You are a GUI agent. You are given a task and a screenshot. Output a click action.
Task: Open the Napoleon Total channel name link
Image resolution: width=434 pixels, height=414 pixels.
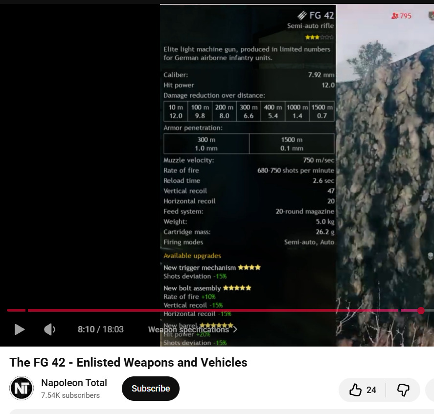tap(74, 383)
